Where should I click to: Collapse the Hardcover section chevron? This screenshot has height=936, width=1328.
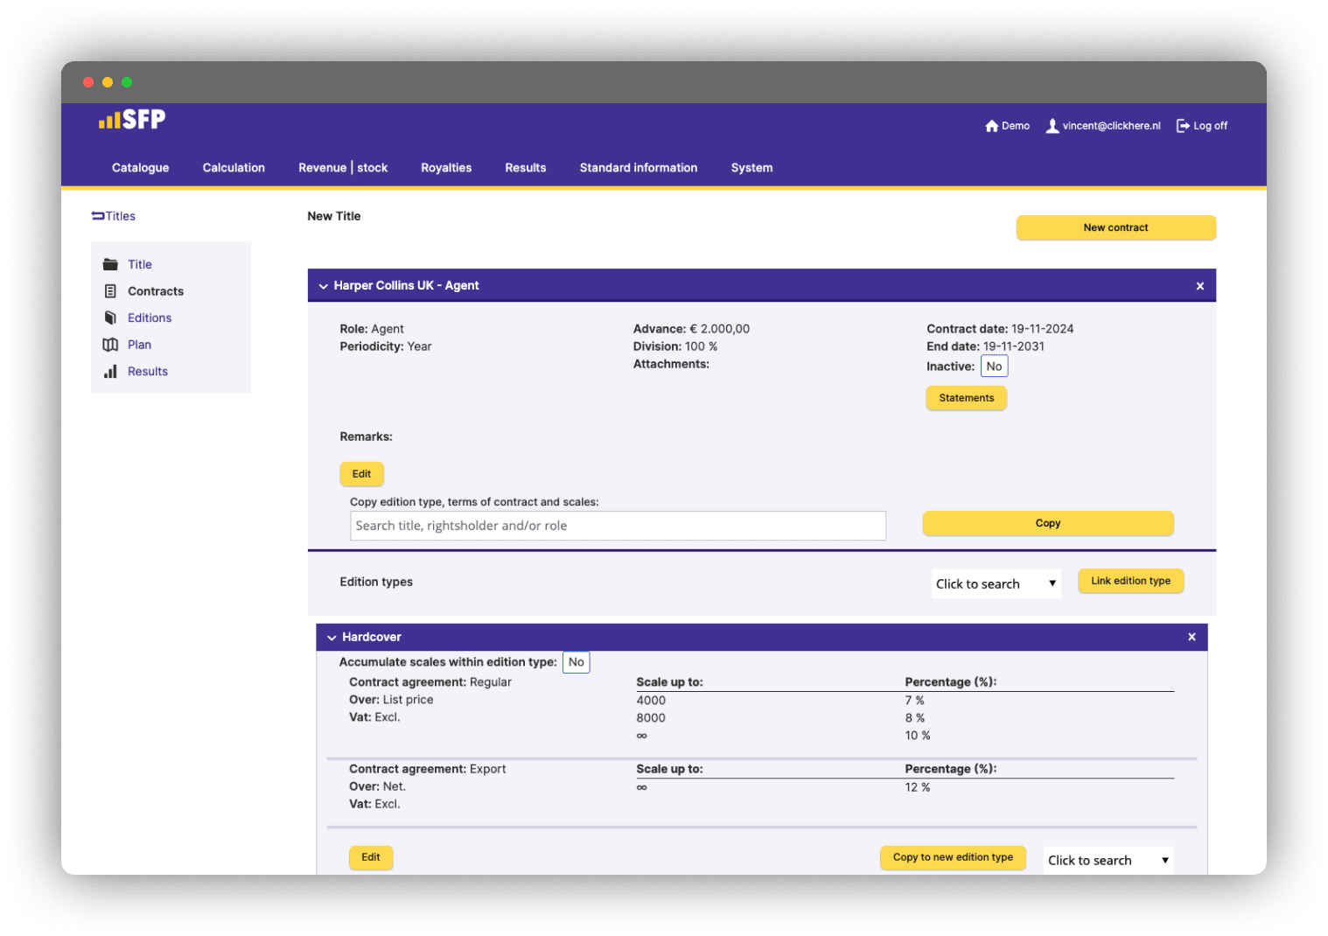(332, 638)
